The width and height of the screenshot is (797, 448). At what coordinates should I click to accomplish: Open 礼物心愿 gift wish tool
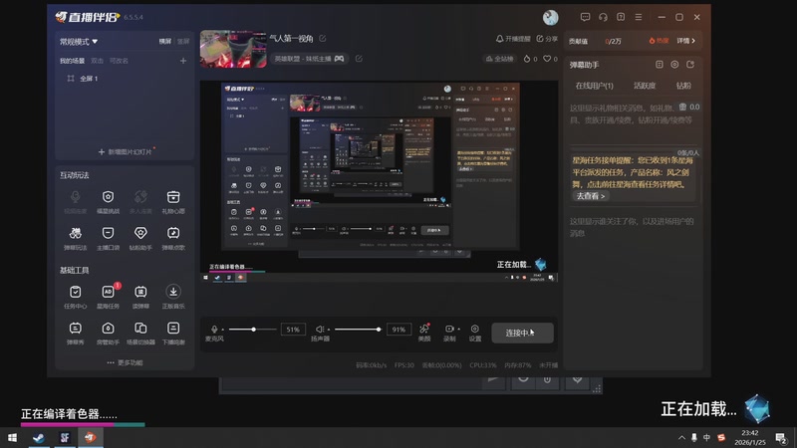tap(173, 201)
